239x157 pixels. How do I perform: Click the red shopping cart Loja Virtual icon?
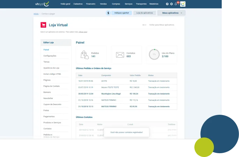[x=43, y=25]
